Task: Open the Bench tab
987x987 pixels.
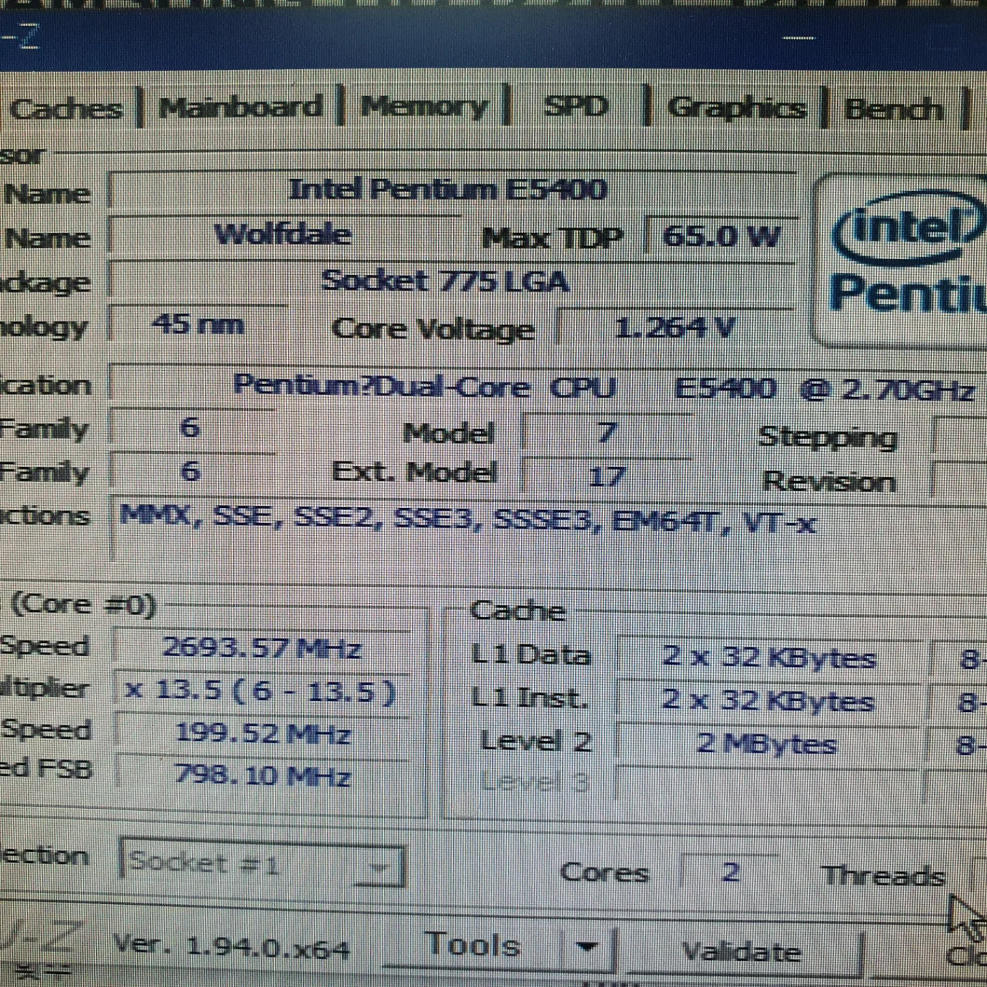Action: 894,109
